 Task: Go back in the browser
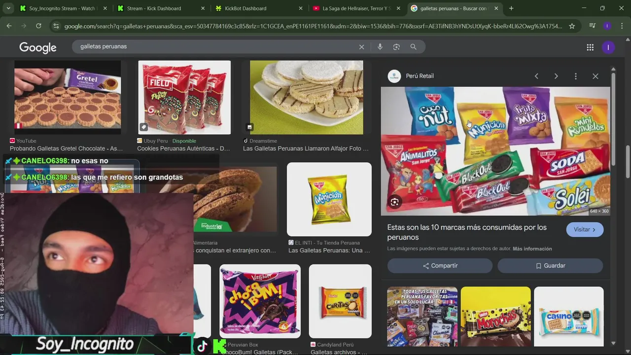pos(9,26)
